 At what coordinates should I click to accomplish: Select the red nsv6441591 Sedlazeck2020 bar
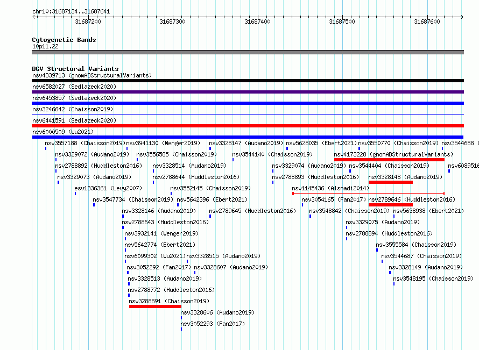click(x=248, y=126)
